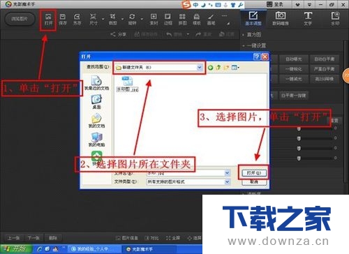349x254 pixels.
Task: Click the topmost adjustment slider handle
Action: coord(299,128)
